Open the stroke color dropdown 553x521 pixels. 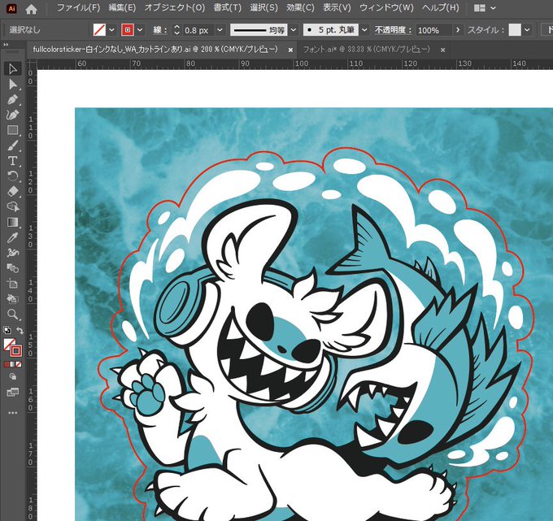[140, 30]
